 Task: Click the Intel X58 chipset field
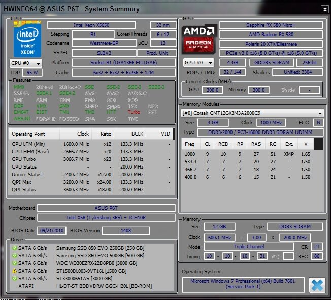pos(106,218)
